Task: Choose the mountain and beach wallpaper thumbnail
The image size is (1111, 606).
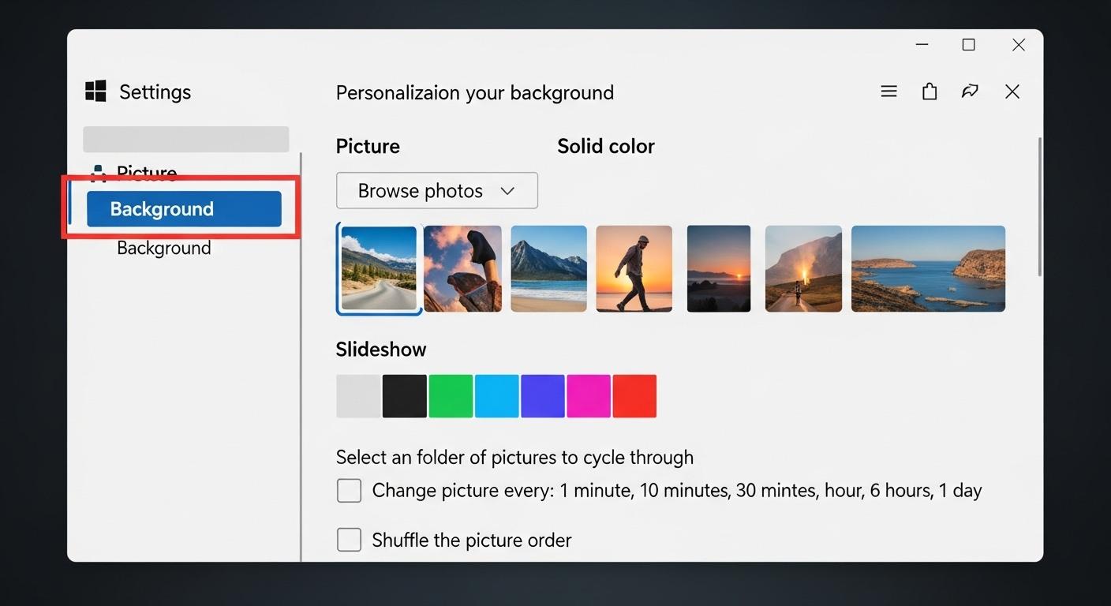Action: tap(548, 268)
